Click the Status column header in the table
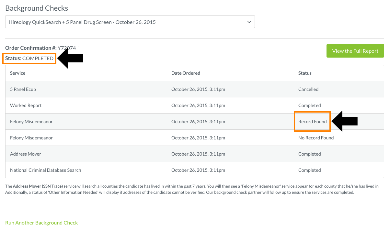 pyautogui.click(x=305, y=73)
